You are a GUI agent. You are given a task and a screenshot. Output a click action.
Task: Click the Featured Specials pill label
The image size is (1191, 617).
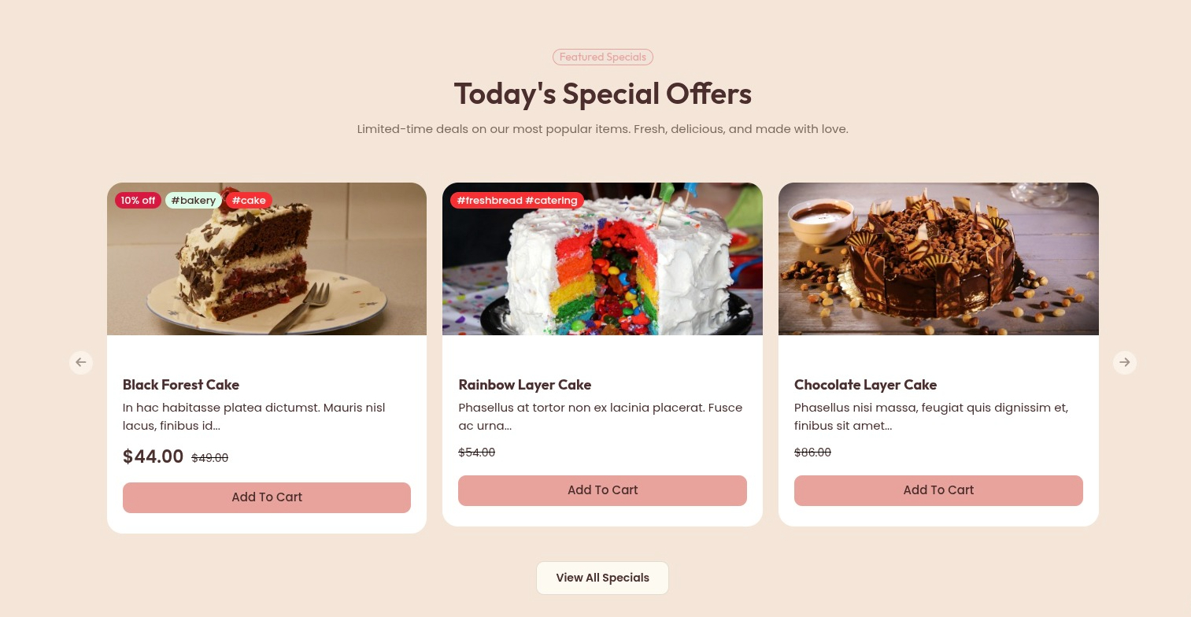(x=603, y=57)
